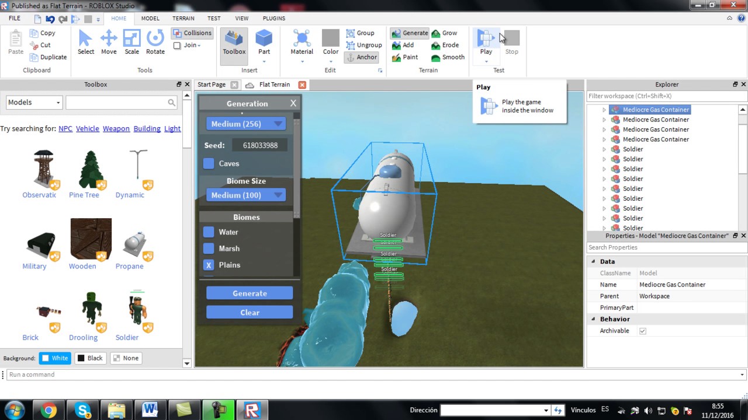Open the Material picker
Image resolution: width=748 pixels, height=420 pixels.
pos(302,42)
